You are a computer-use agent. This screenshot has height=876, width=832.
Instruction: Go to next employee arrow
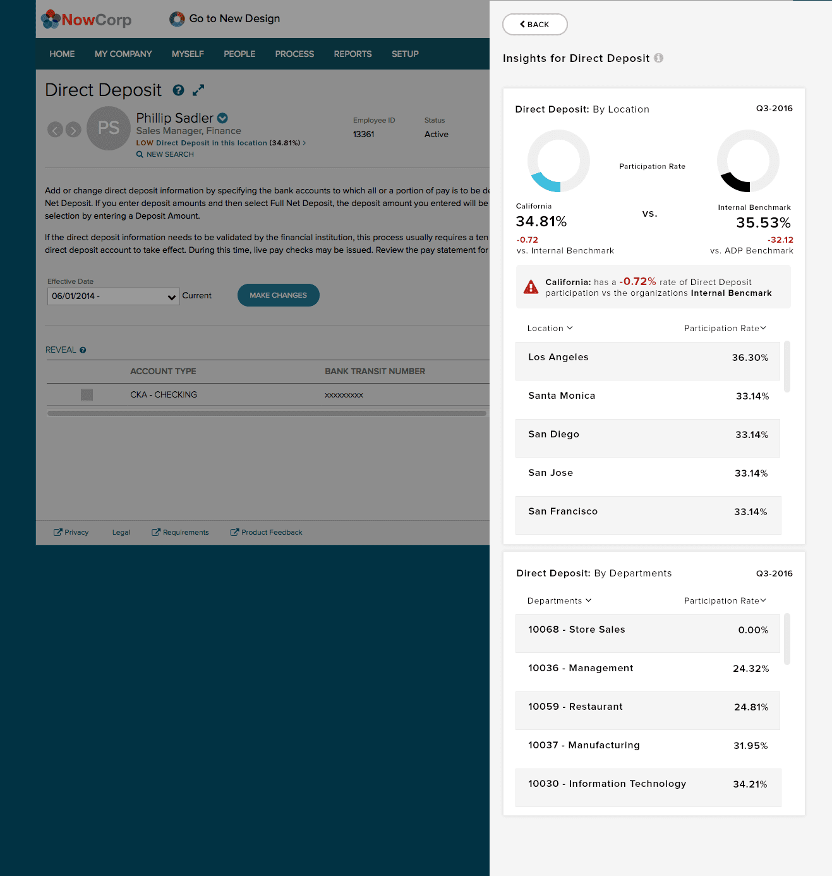point(73,130)
